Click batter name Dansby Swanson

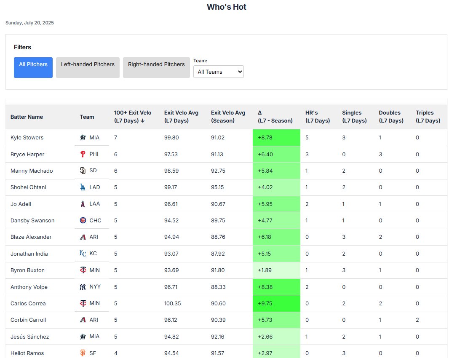point(32,221)
